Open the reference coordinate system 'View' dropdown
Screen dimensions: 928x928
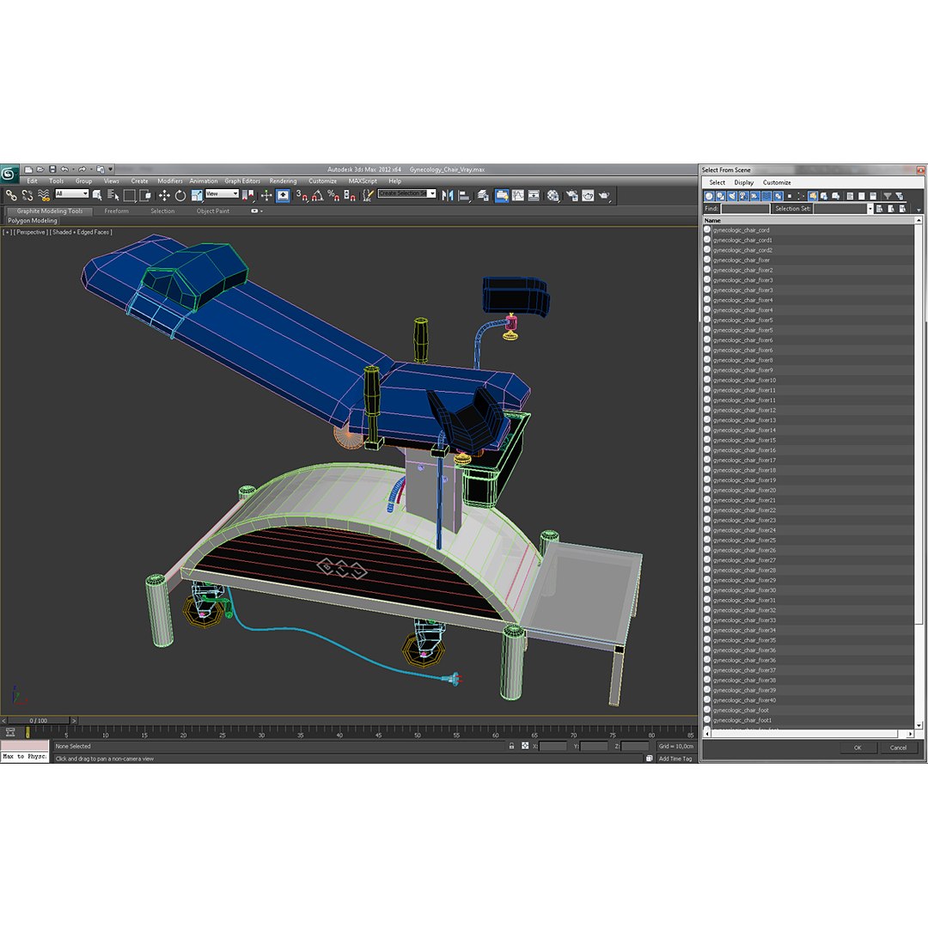[x=222, y=193]
